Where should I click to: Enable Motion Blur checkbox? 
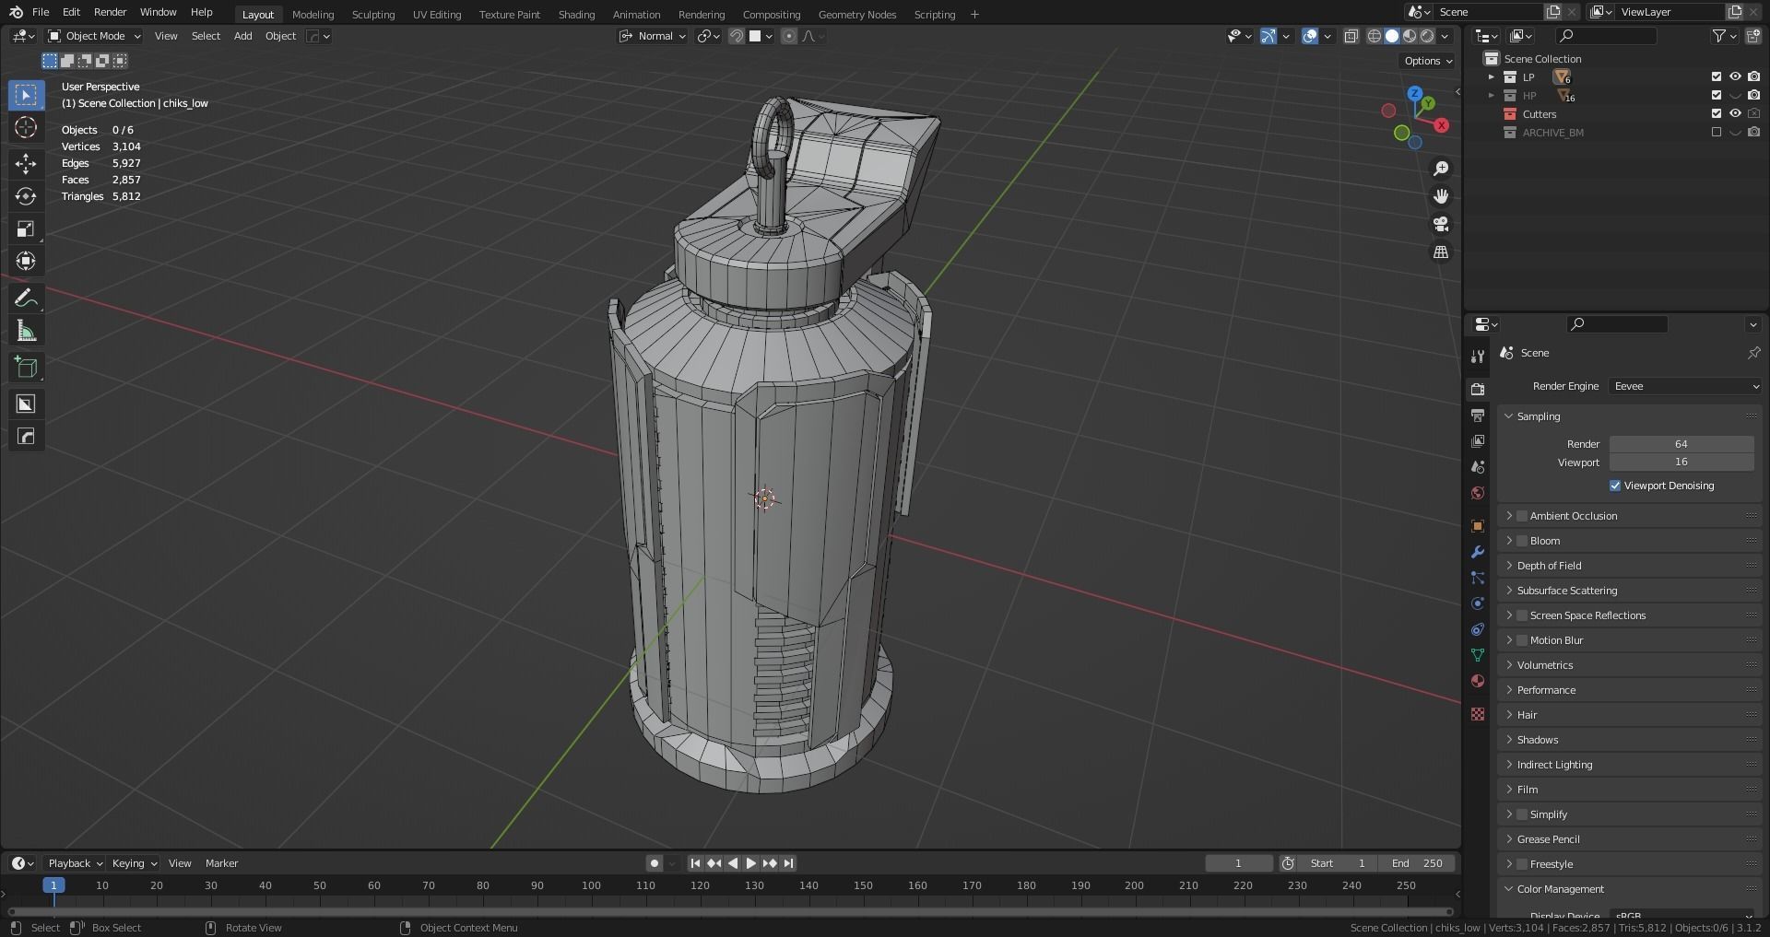(1522, 640)
